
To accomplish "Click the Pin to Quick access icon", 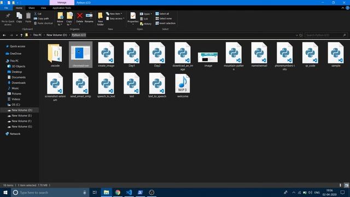I will coord(8,16).
